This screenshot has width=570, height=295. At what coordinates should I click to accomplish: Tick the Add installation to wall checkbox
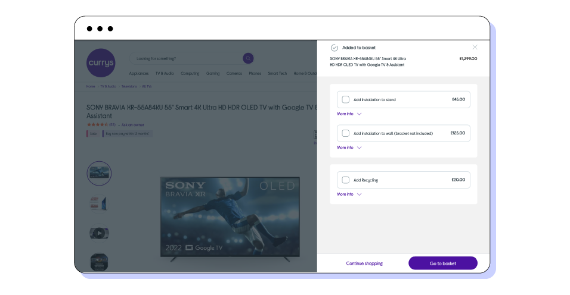click(x=346, y=133)
